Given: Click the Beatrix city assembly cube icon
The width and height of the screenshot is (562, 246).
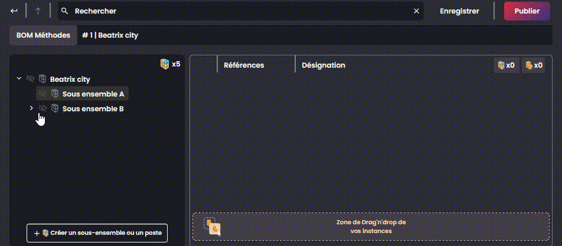Looking at the screenshot, I should 43,79.
